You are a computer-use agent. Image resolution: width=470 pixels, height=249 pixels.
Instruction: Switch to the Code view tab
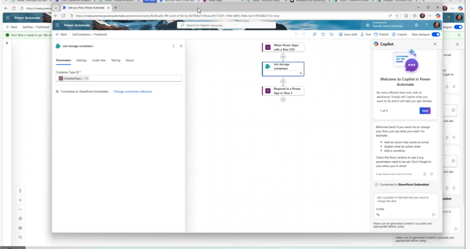(x=99, y=60)
